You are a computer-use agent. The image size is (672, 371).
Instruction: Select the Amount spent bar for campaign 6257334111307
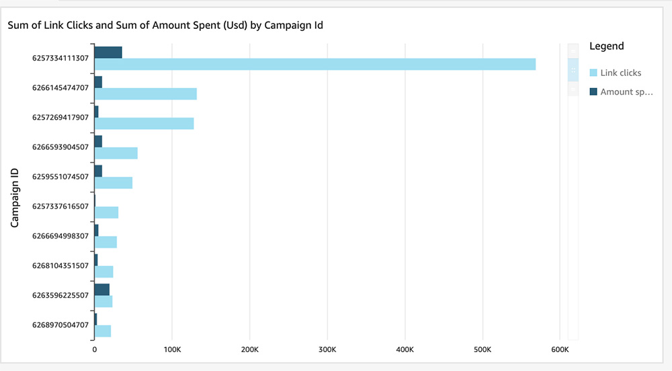point(108,52)
